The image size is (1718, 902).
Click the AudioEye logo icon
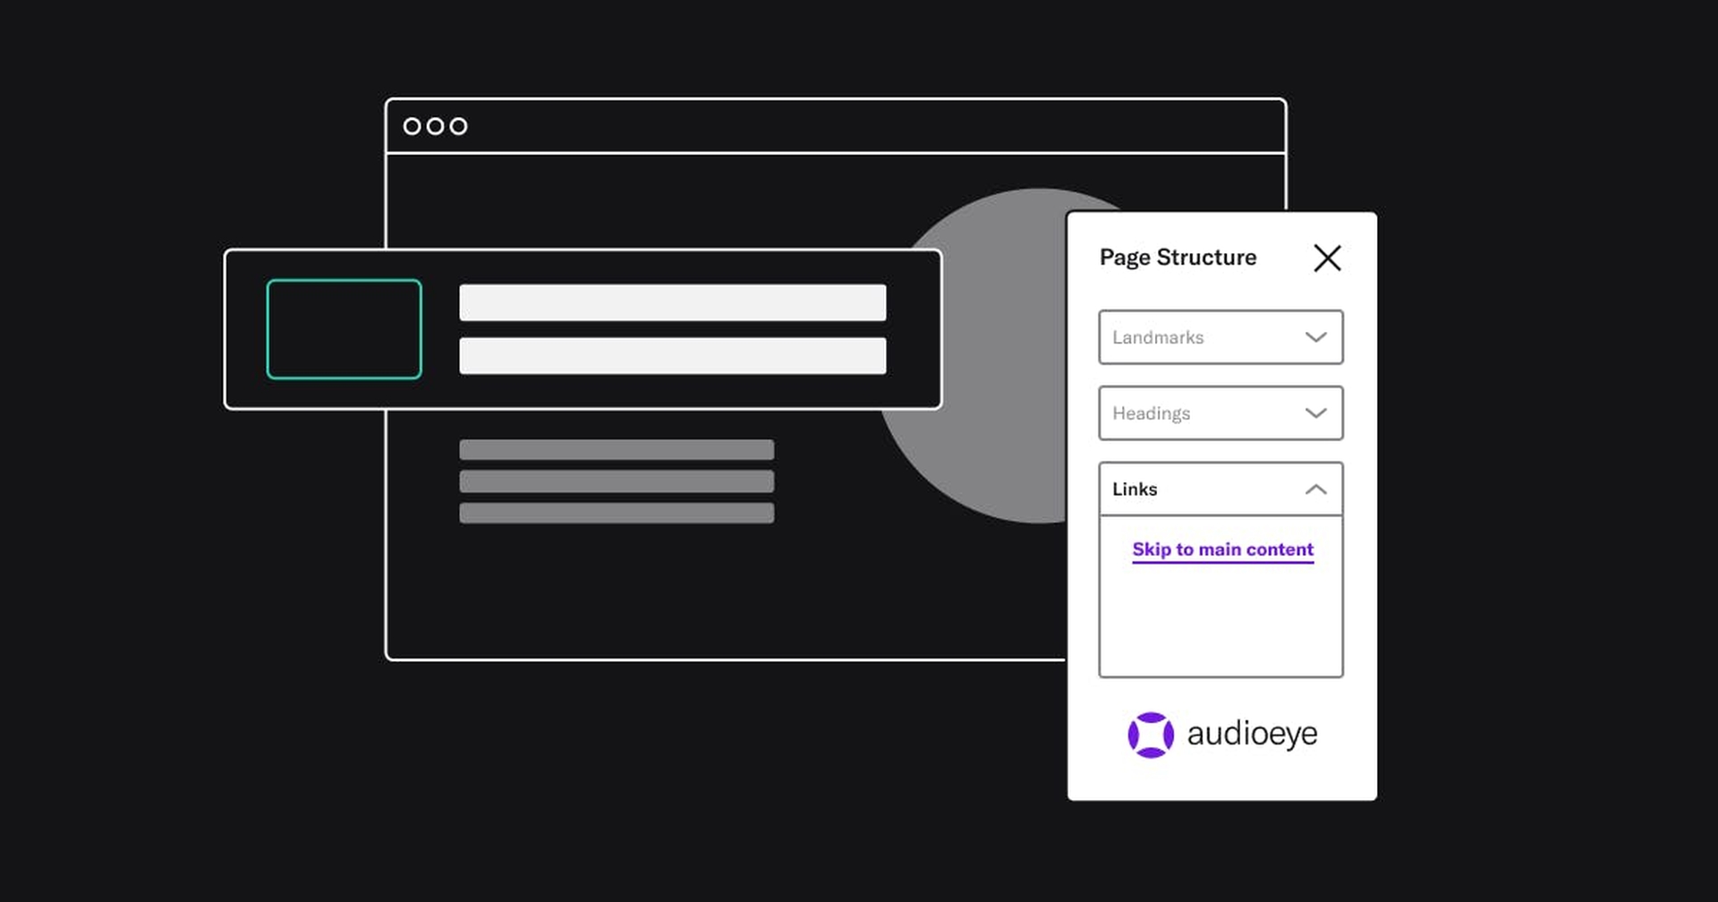pyautogui.click(x=1151, y=734)
